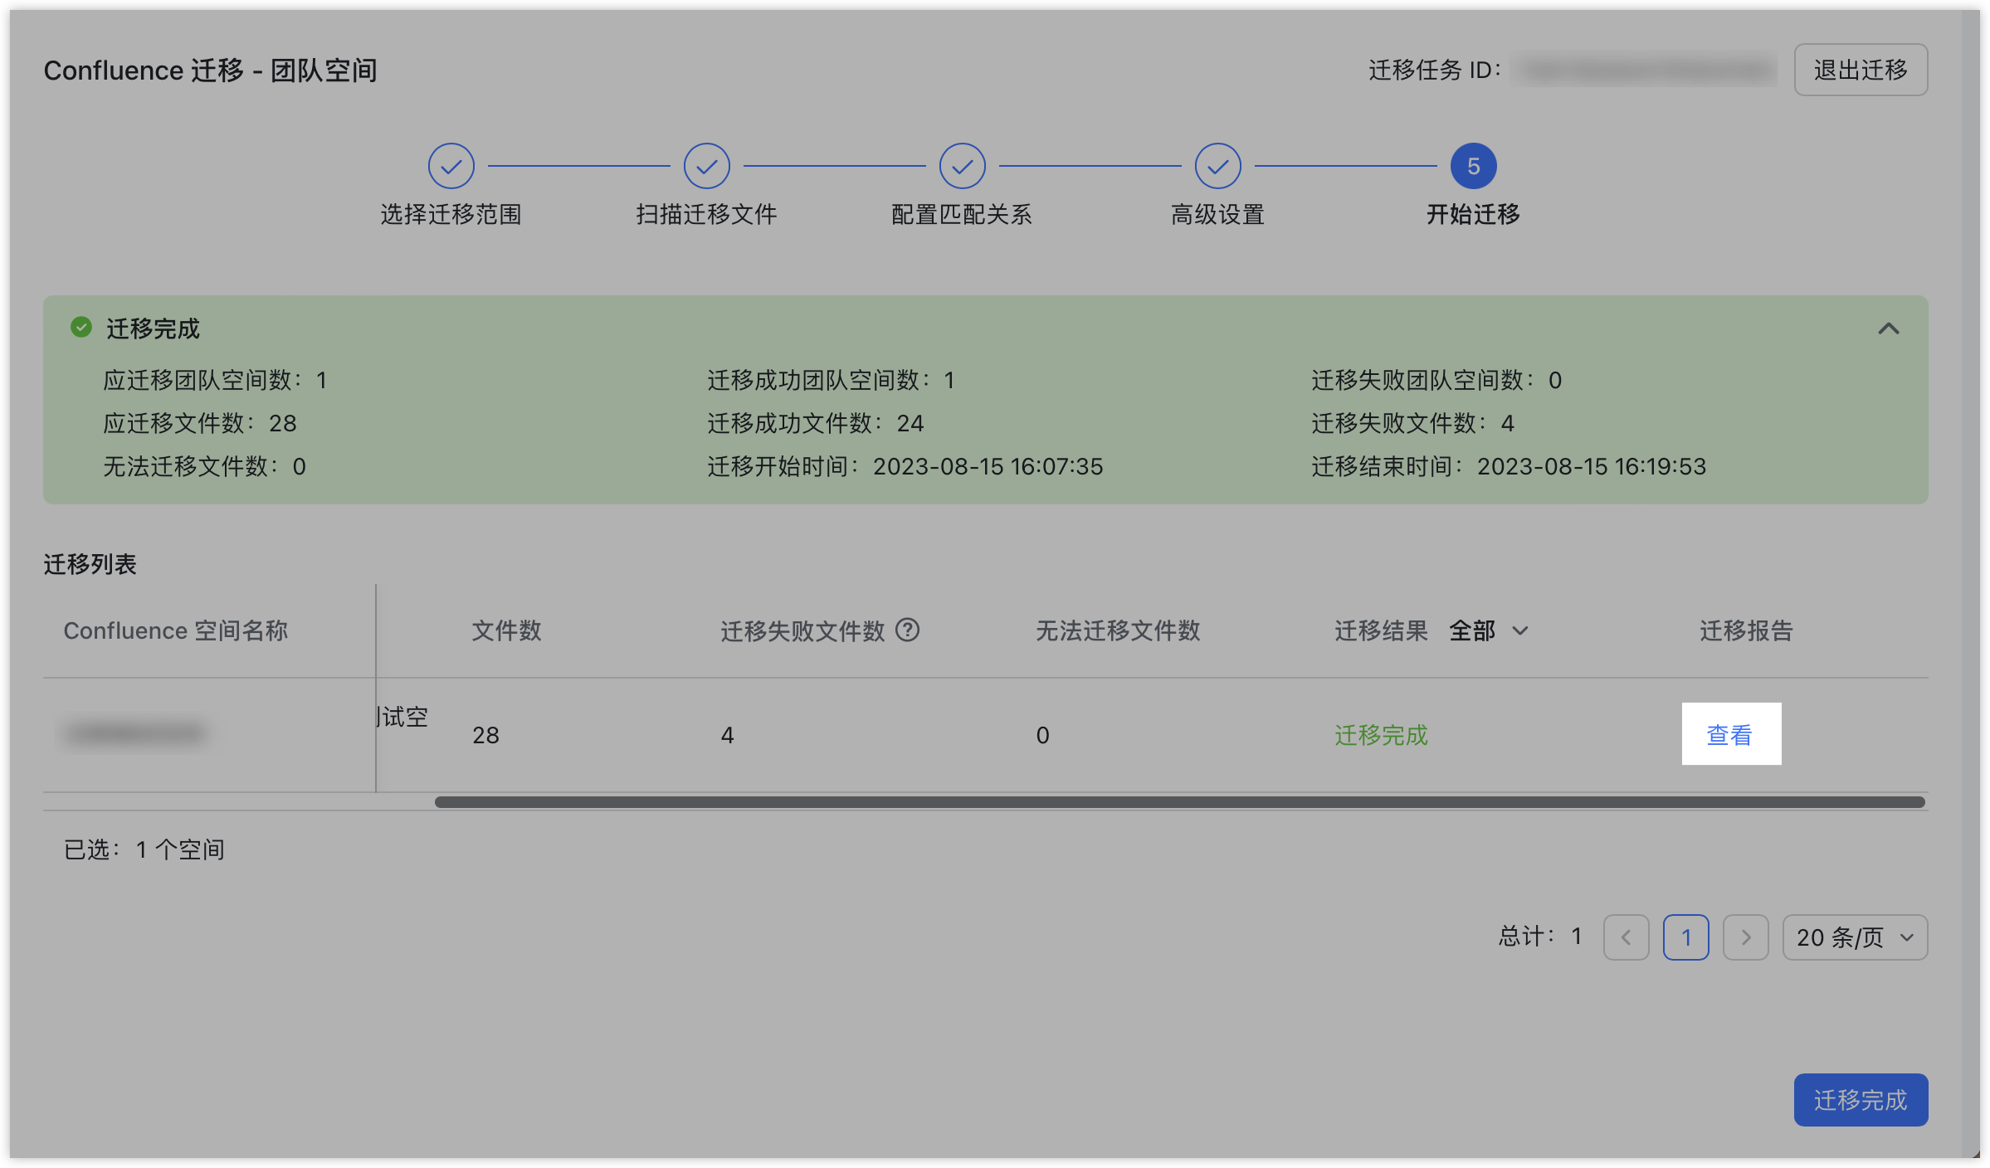Image resolution: width=1990 pixels, height=1168 pixels.
Task: Click the 退出迁移 button
Action: 1861,70
